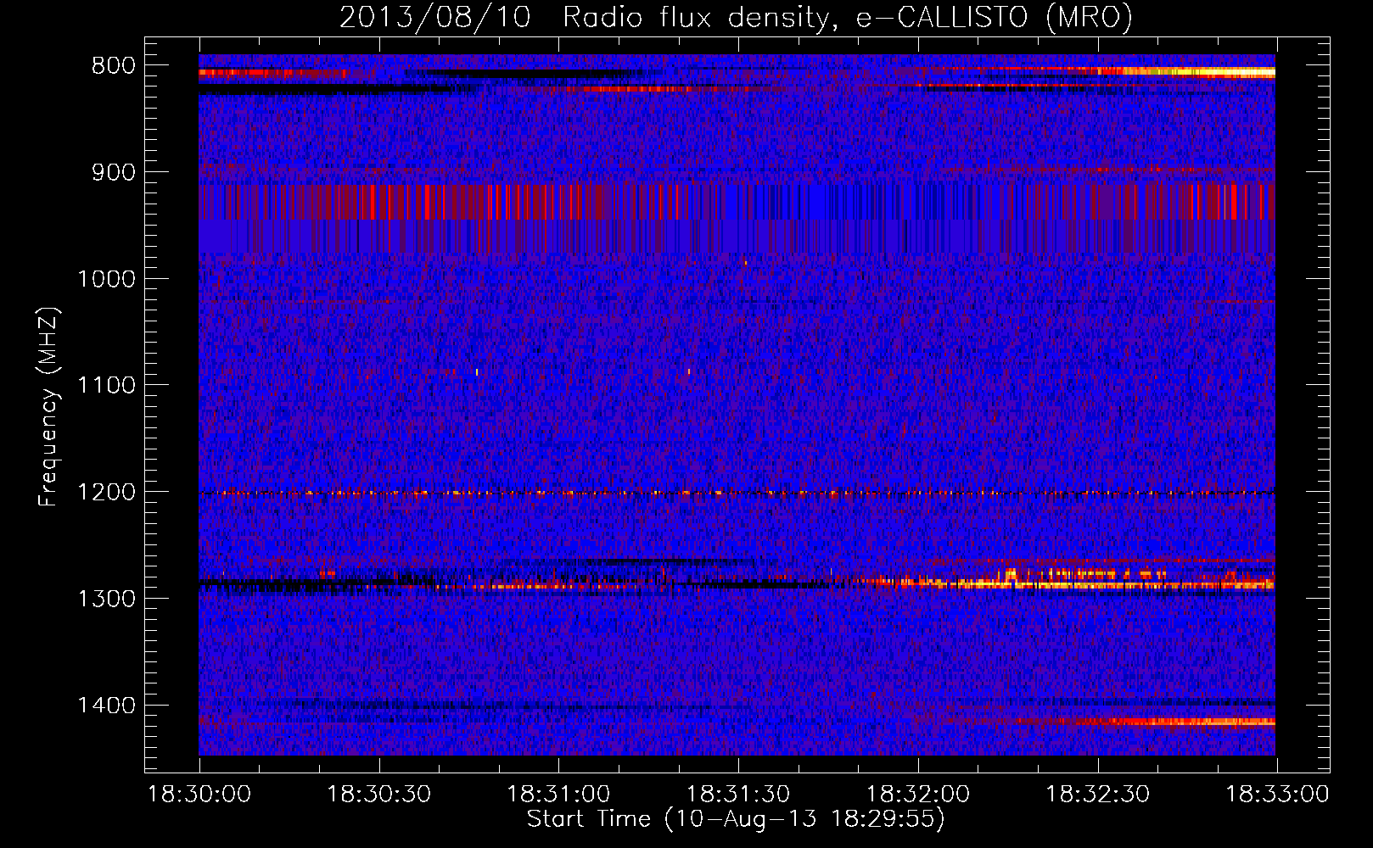Click the red emission streak below 1400 MHz
This screenshot has width=1373, height=848.
[x=1146, y=722]
